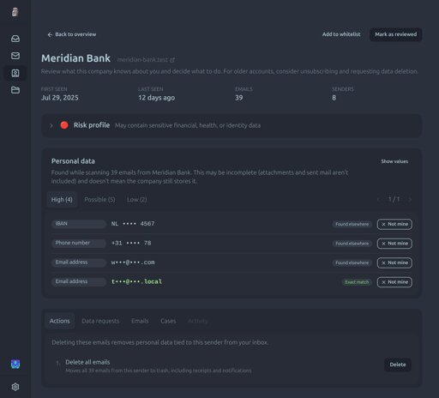Viewport: 439px width, 398px height.
Task: Open the mail envelope icon in sidebar
Action: point(15,56)
